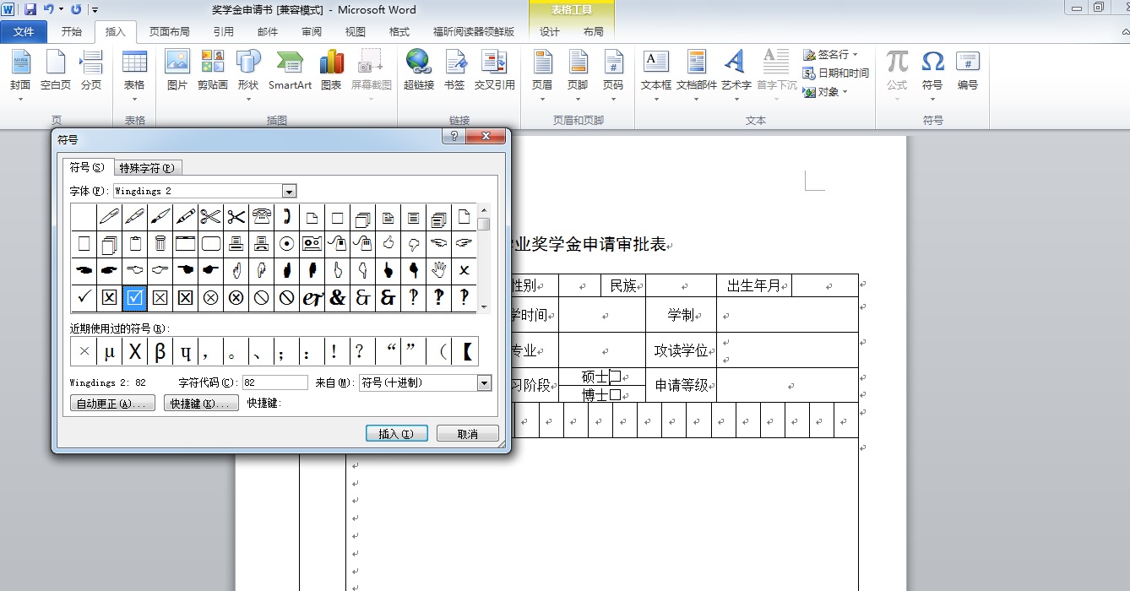Pick the exclamation mark from recent symbols

pos(334,351)
